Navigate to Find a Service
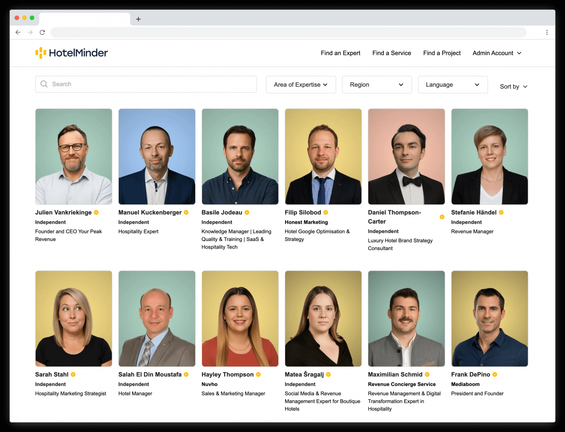 [392, 53]
